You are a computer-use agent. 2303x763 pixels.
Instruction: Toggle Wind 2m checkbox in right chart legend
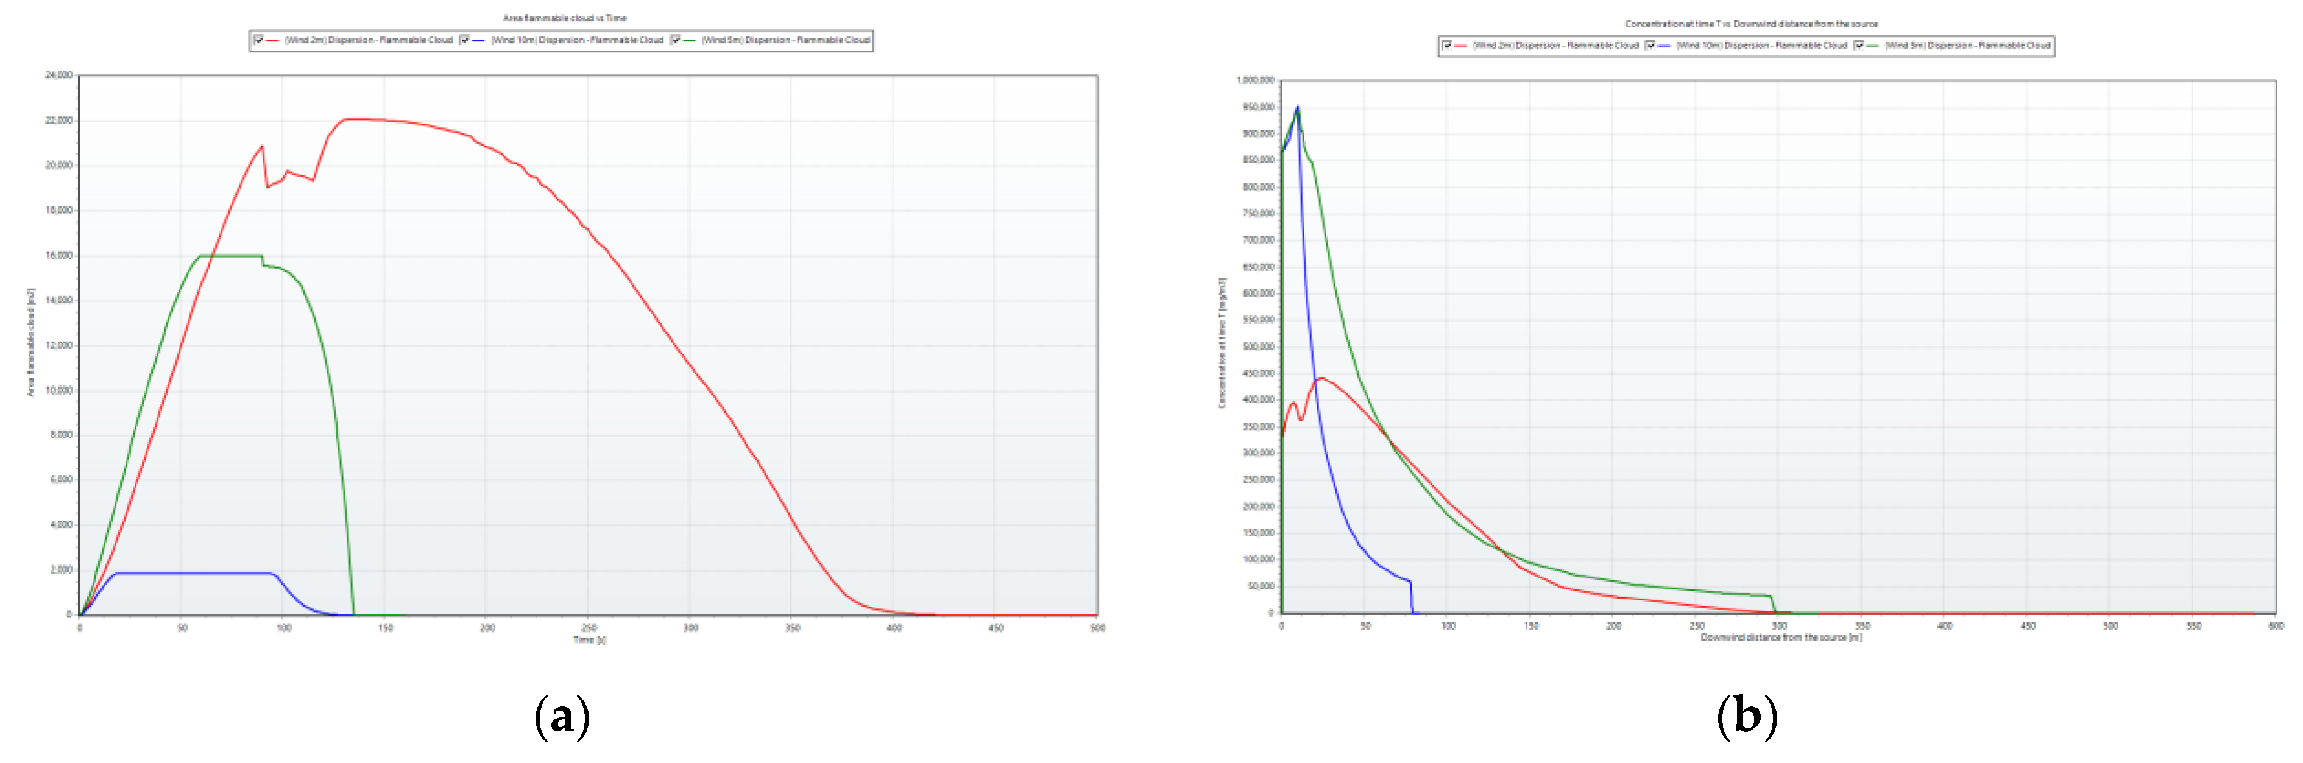1446,46
